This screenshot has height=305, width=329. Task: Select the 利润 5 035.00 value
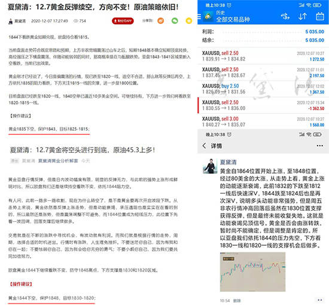point(315,32)
